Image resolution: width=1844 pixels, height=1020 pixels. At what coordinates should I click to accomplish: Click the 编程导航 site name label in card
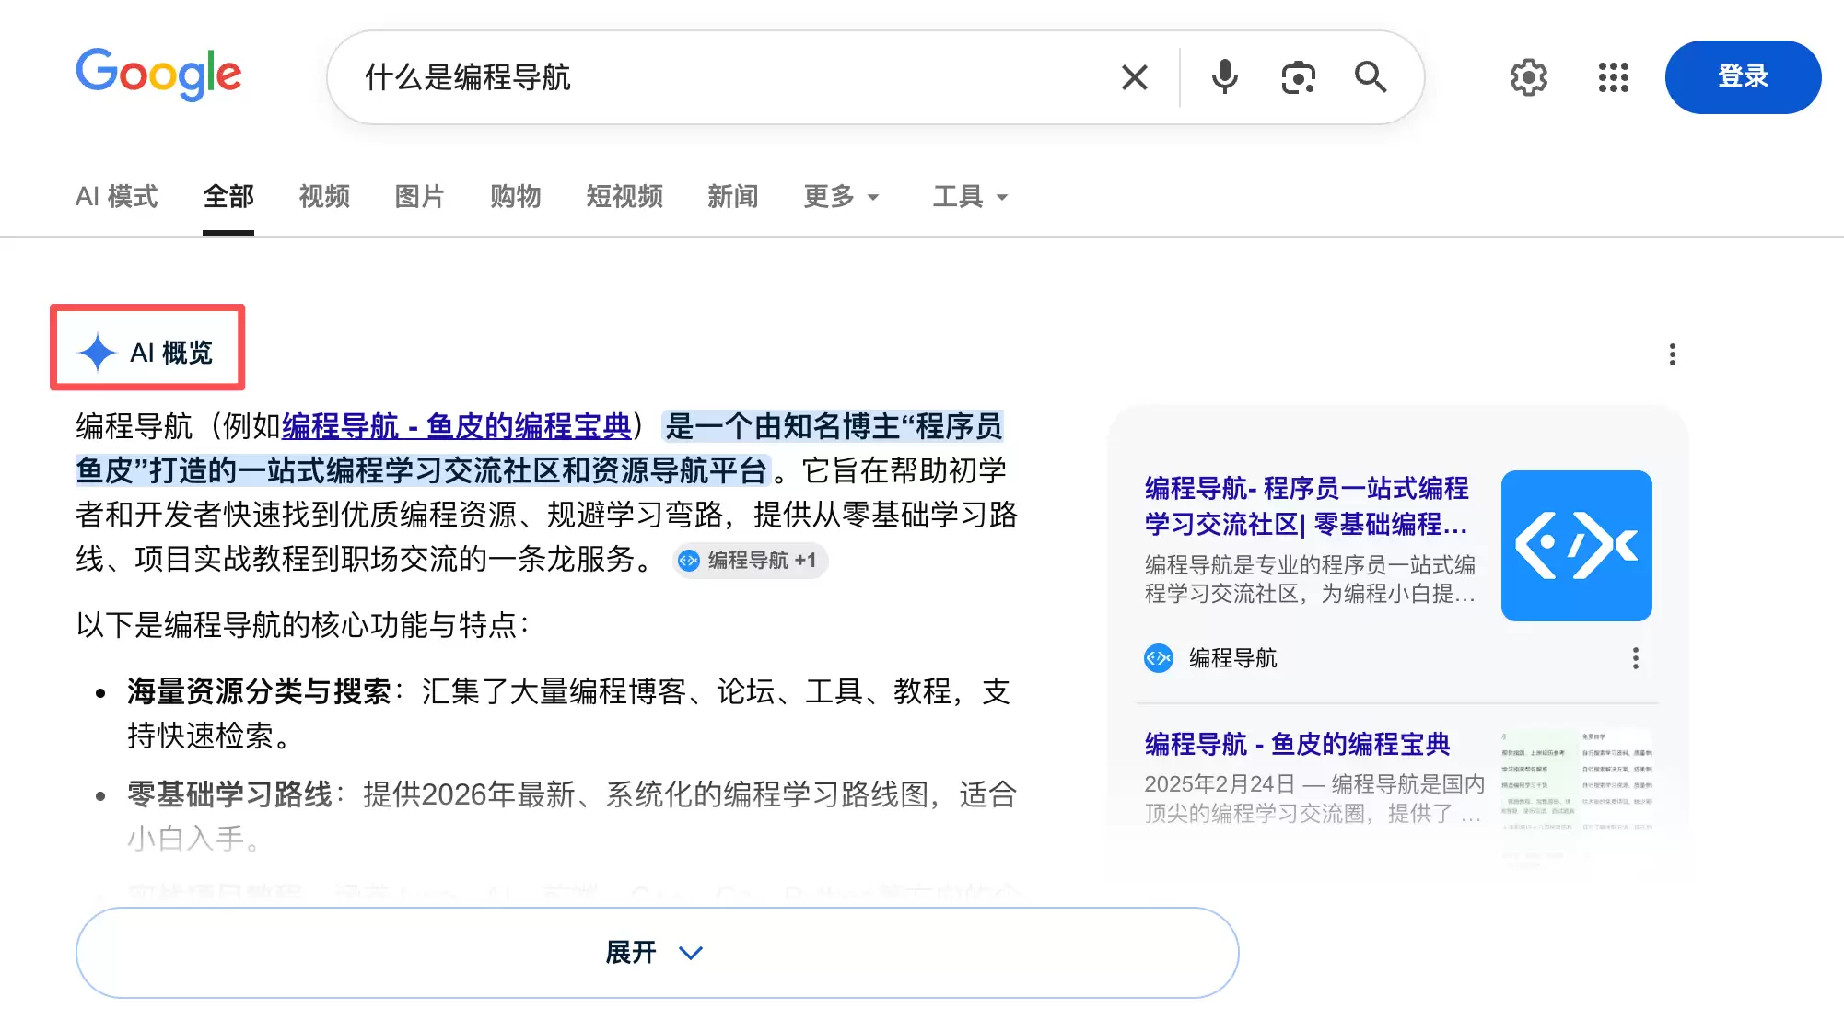(x=1233, y=658)
